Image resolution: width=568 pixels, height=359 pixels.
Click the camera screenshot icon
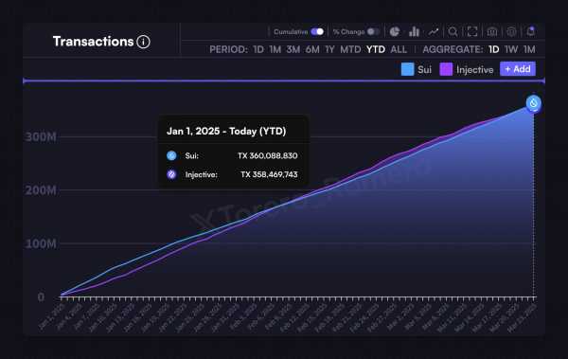[x=492, y=32]
